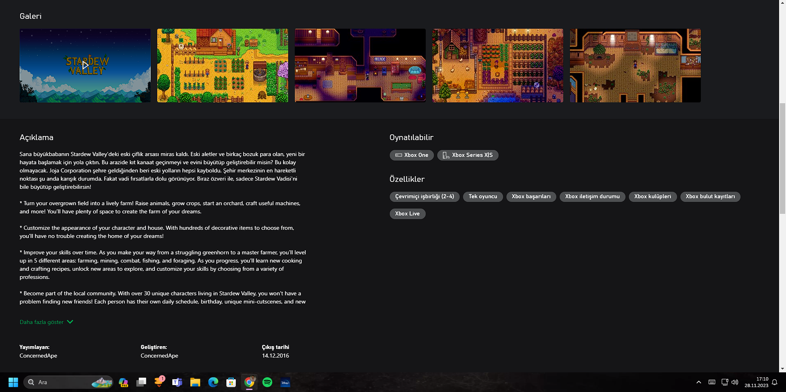Open Copilot preview from the taskbar
786x392 pixels.
point(123,382)
